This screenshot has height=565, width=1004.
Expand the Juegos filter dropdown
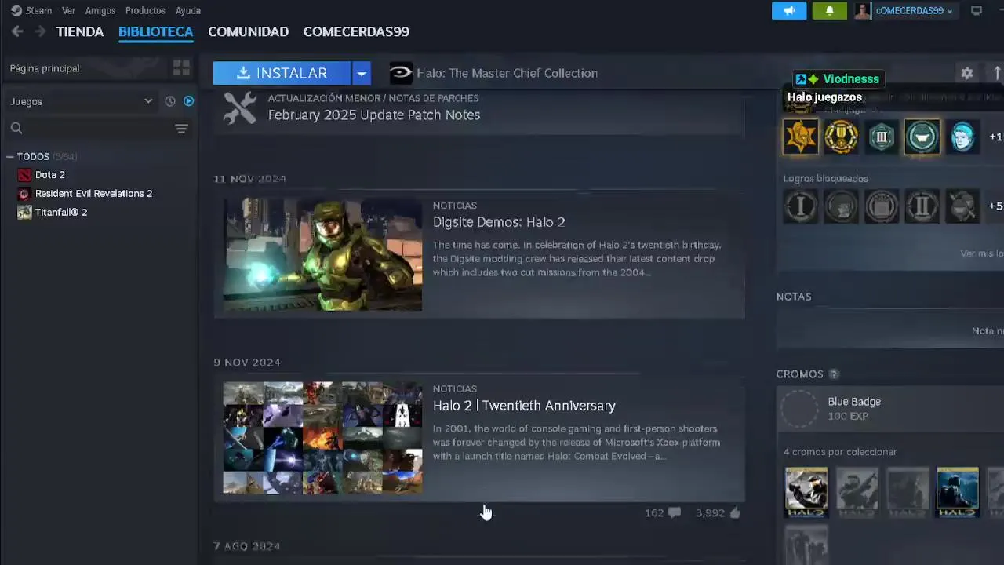[81, 101]
